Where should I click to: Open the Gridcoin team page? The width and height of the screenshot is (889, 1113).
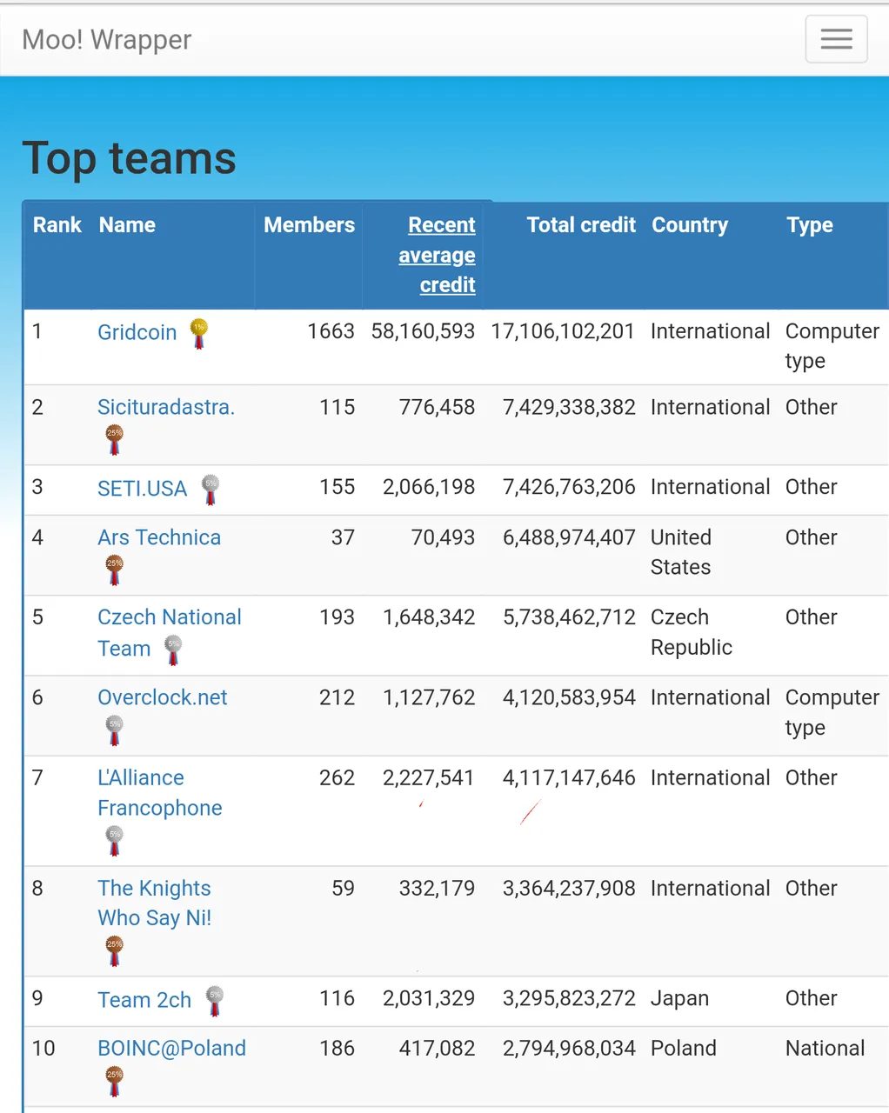click(137, 332)
